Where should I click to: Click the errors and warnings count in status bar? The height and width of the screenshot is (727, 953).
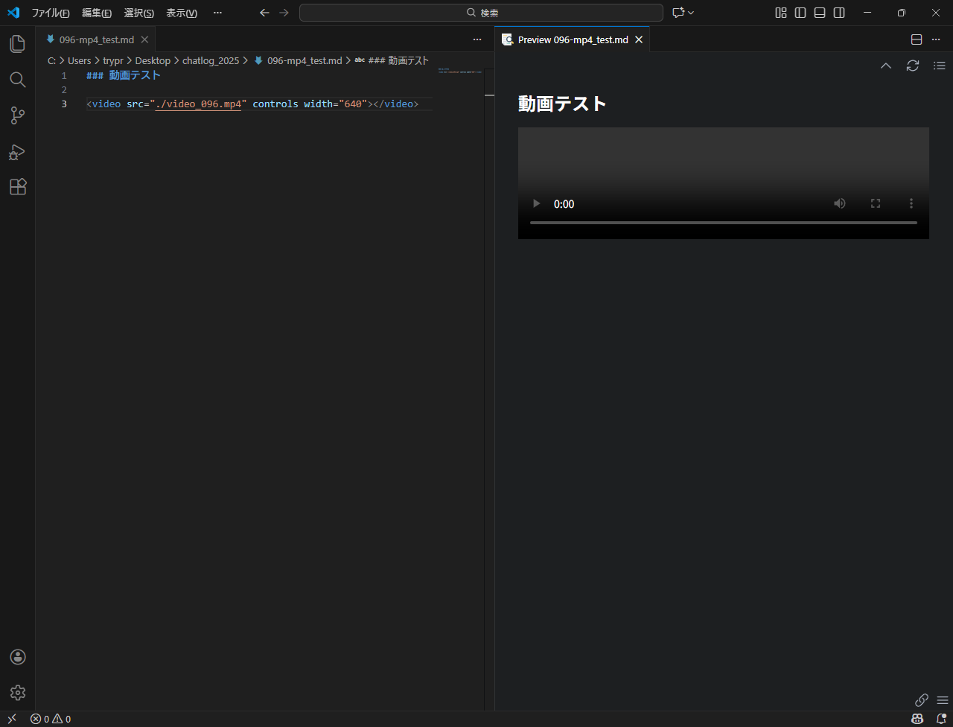[51, 719]
